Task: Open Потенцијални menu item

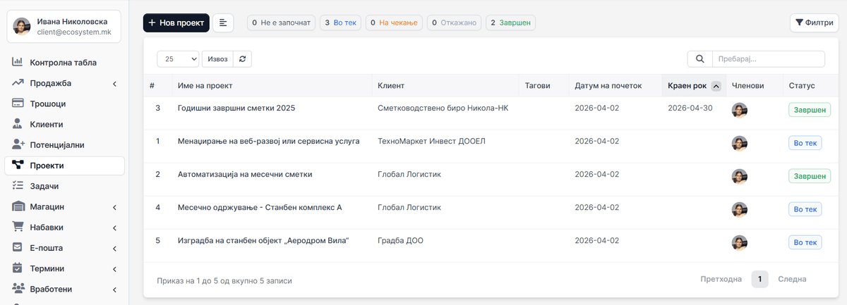Action: (x=64, y=144)
